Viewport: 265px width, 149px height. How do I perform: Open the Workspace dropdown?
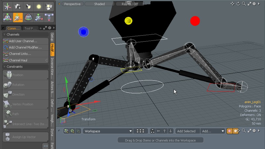[x=108, y=131]
